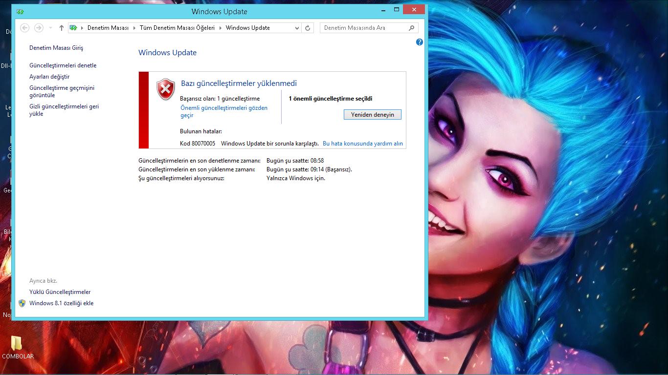
Task: Go up one level with the Up arrow
Action: pos(61,28)
